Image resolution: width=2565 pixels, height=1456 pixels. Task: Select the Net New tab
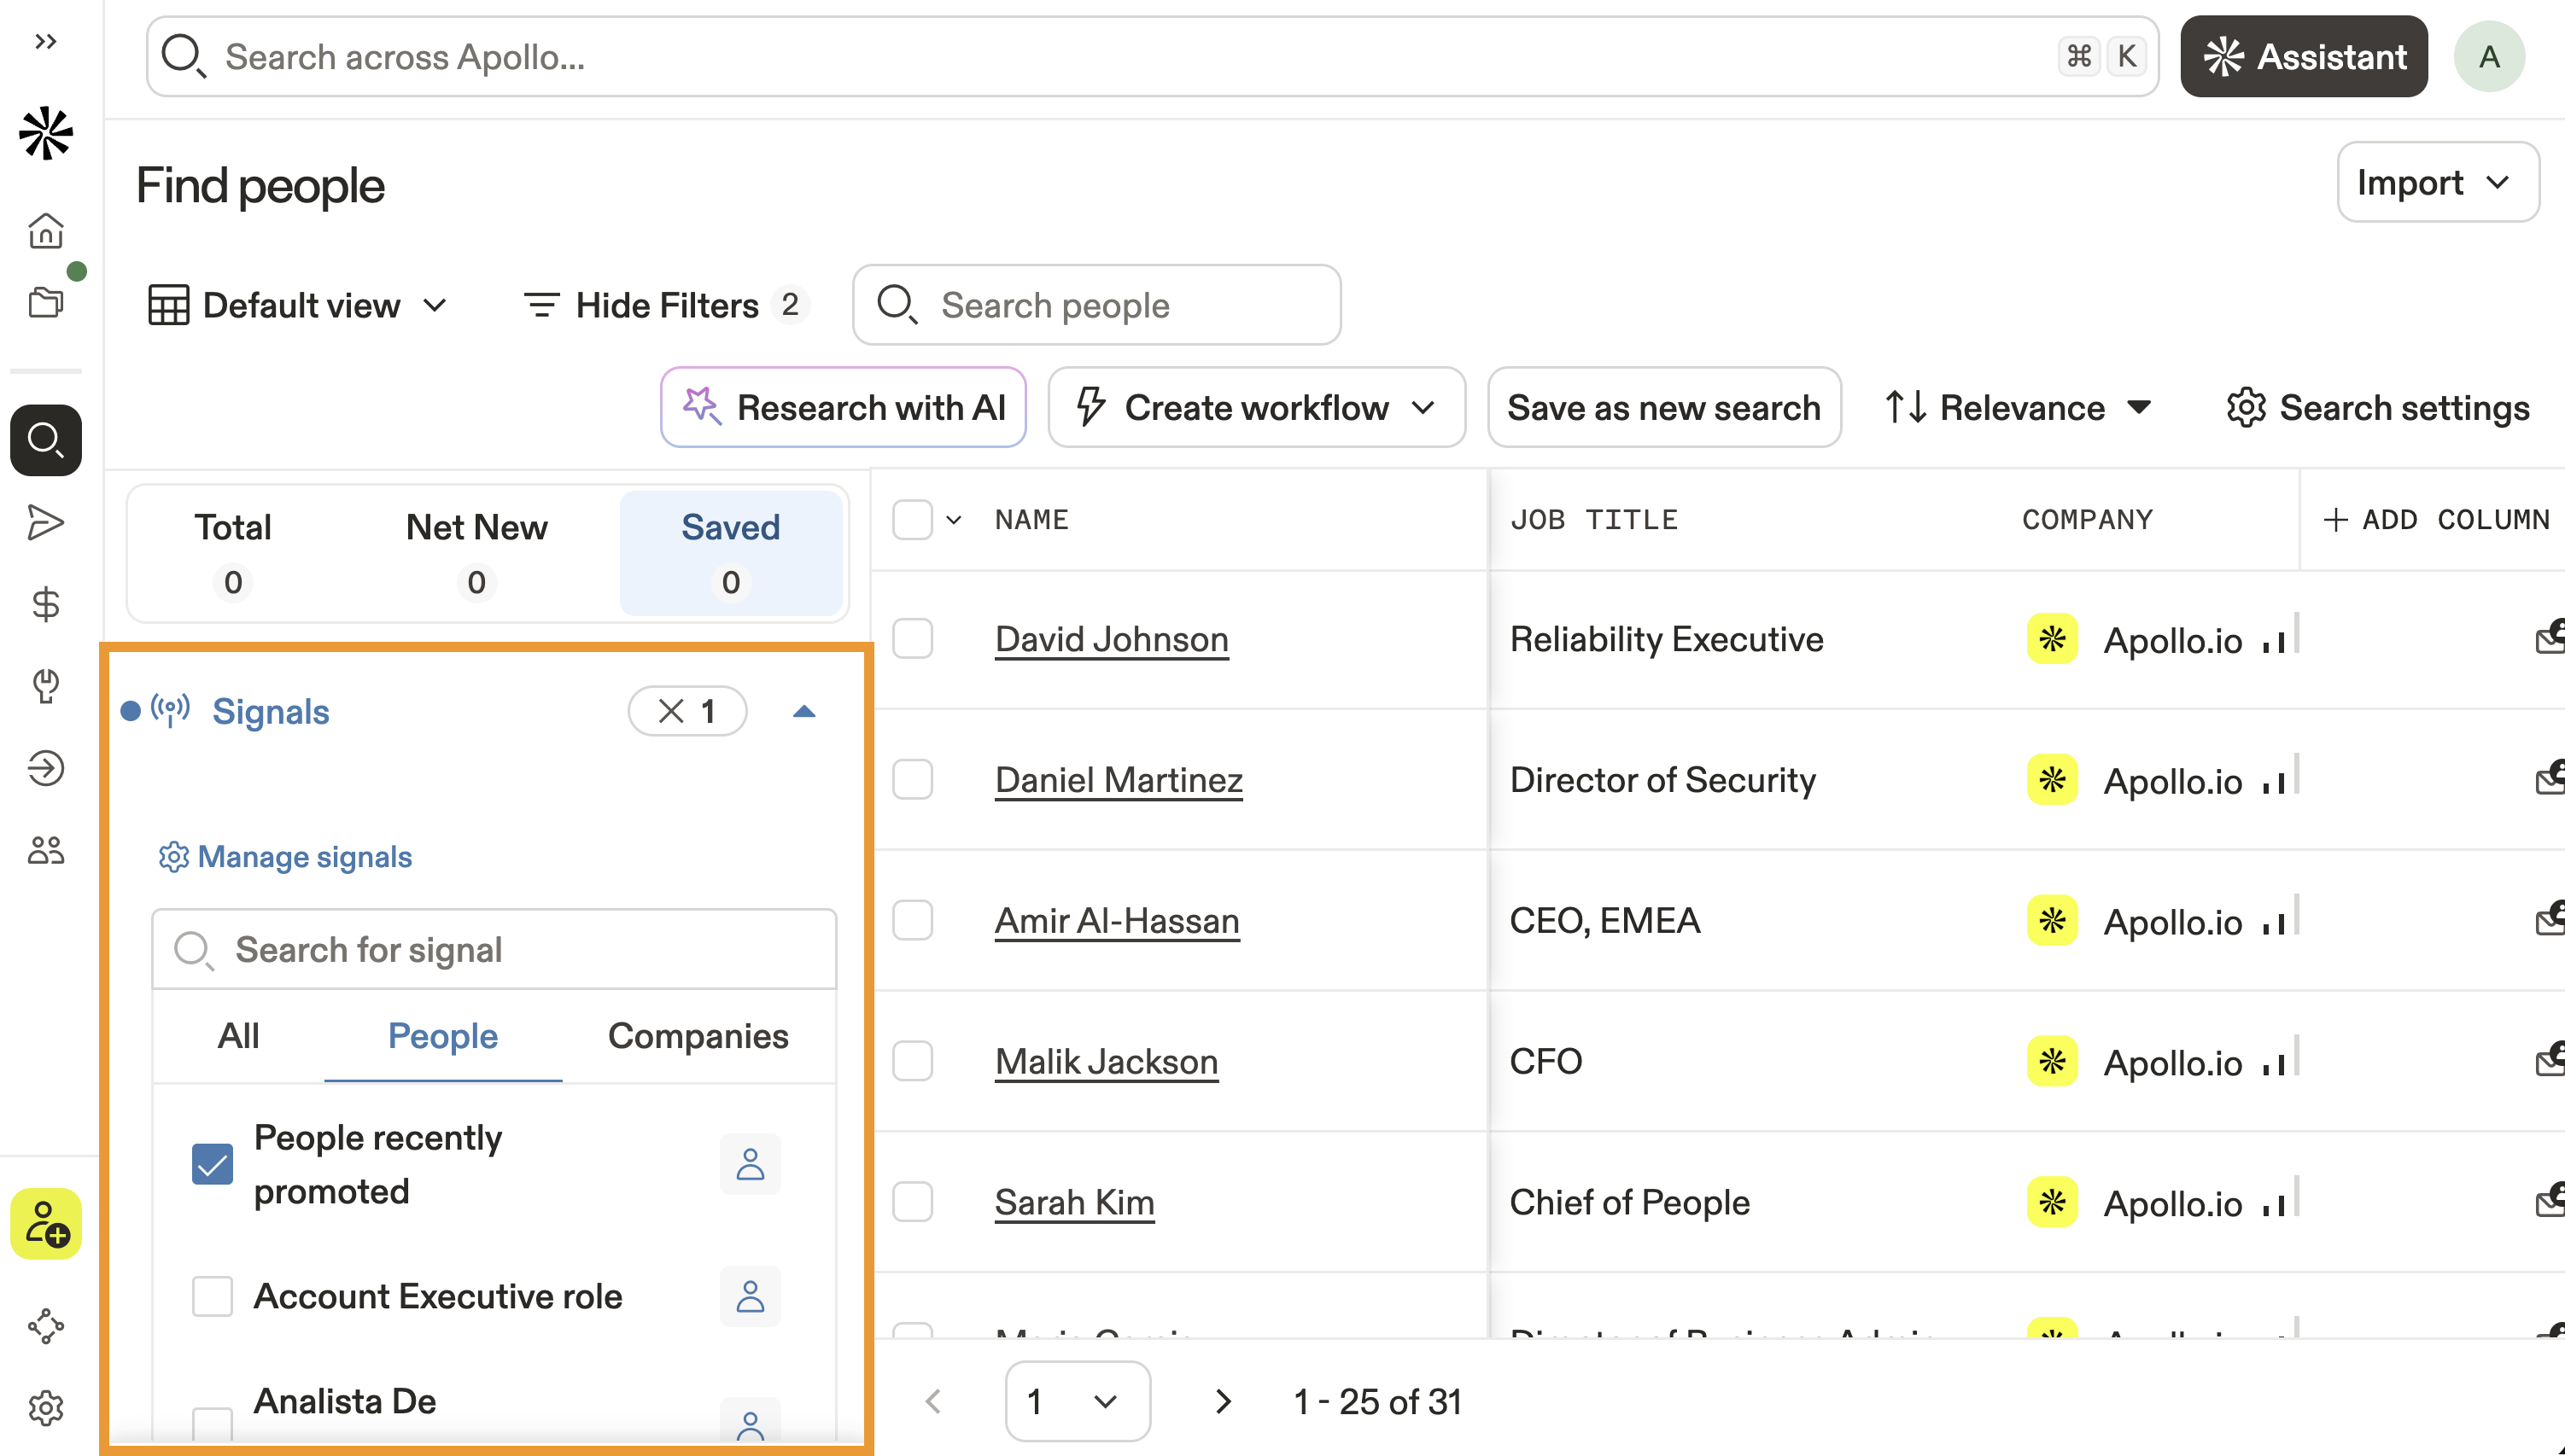(x=476, y=552)
